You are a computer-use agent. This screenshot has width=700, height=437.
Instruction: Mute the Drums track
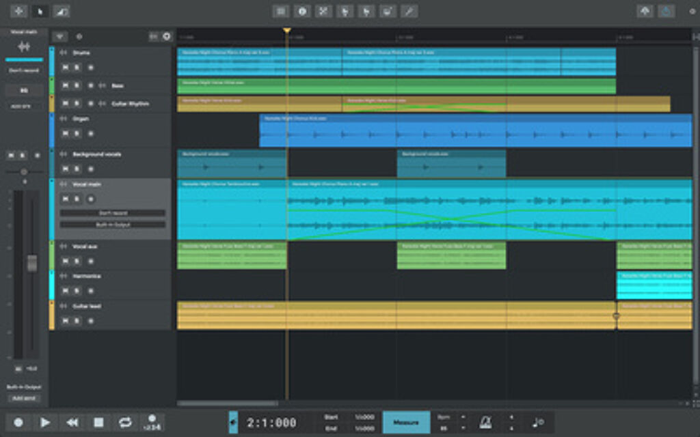click(x=65, y=68)
